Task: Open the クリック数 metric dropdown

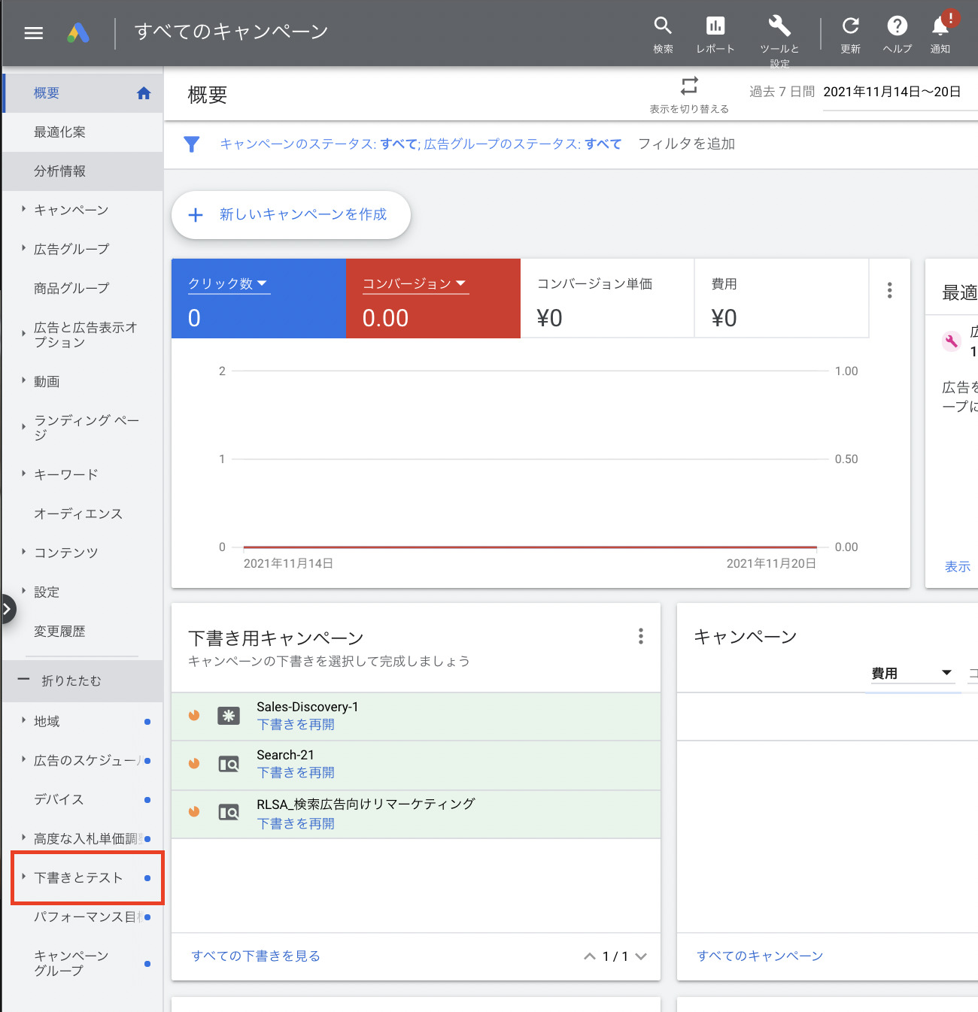Action: coord(228,283)
